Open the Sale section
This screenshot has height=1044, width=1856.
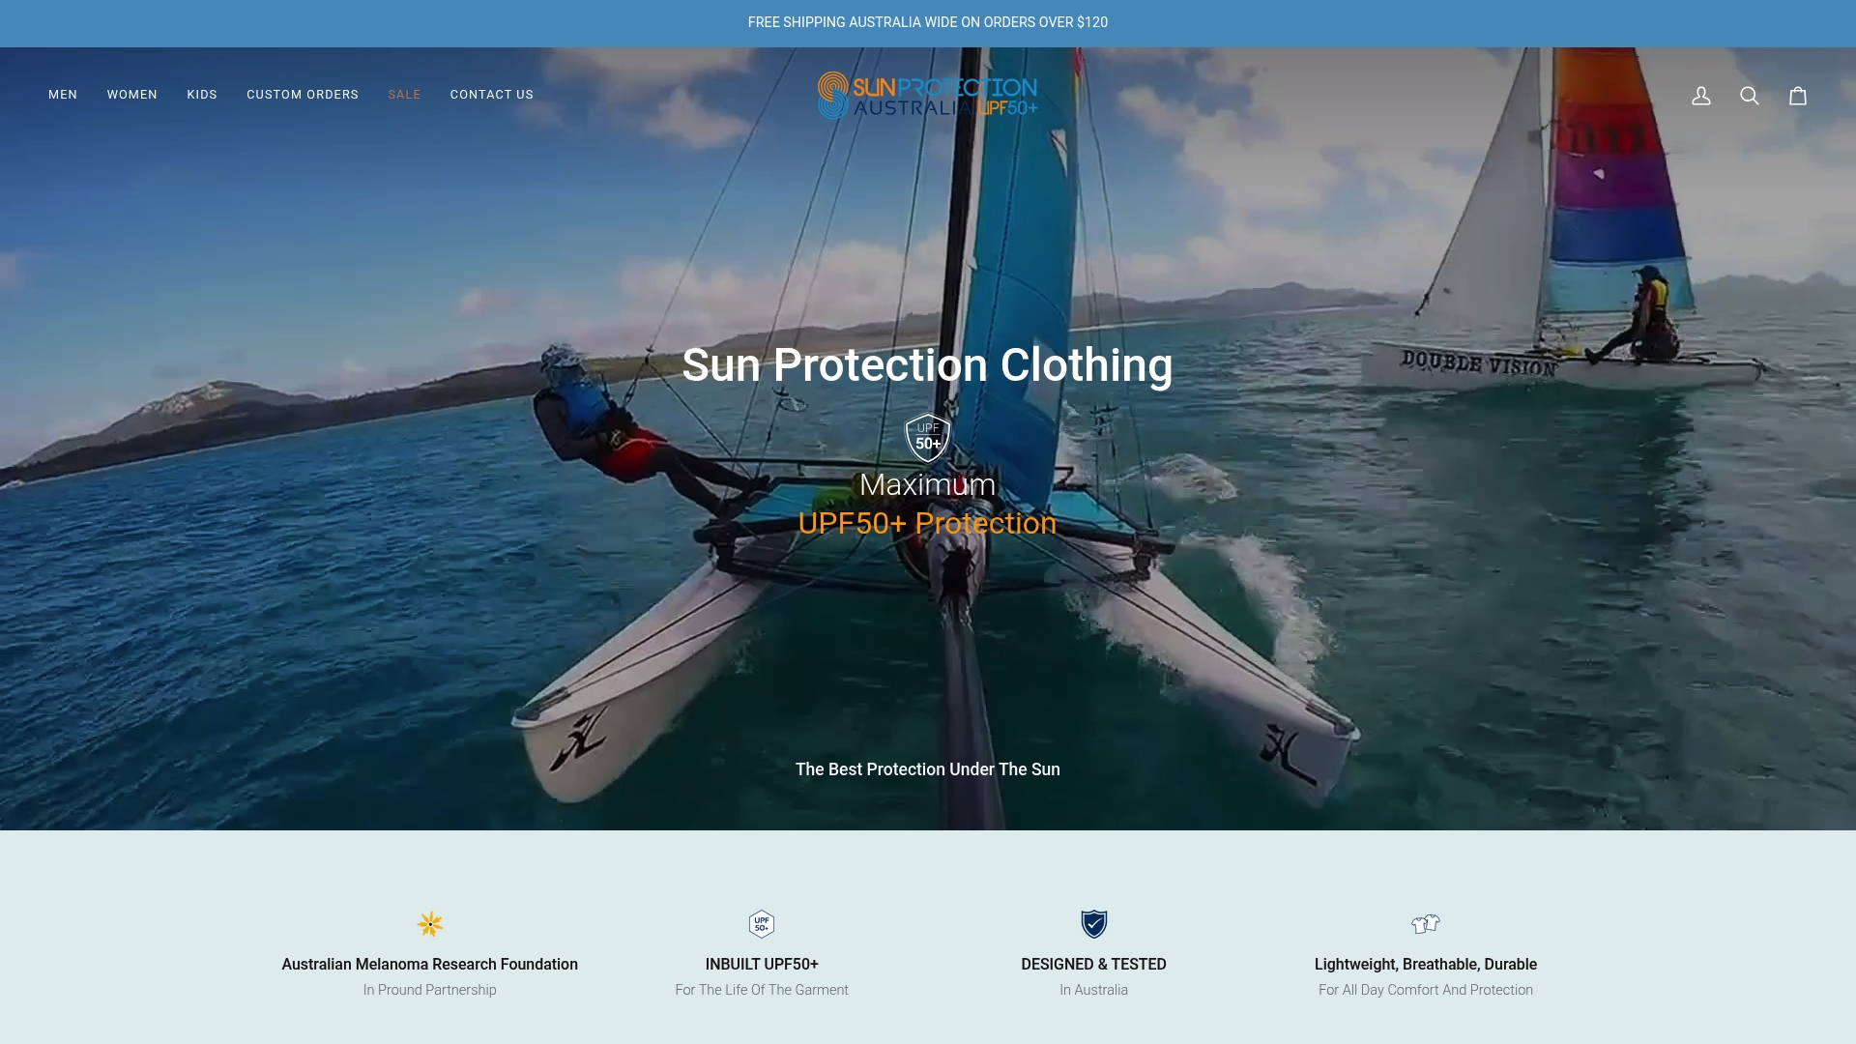(404, 95)
